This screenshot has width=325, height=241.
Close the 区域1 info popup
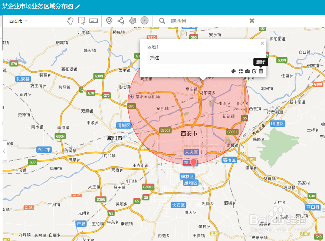[262, 43]
